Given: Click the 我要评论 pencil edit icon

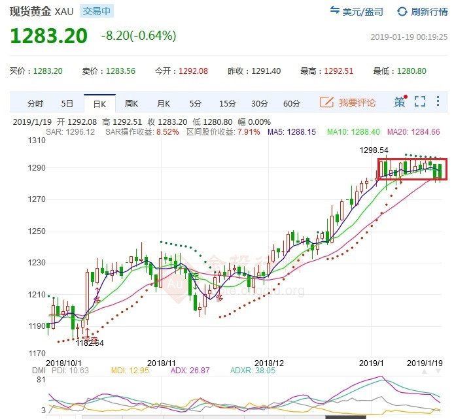Looking at the screenshot, I should [x=326, y=103].
